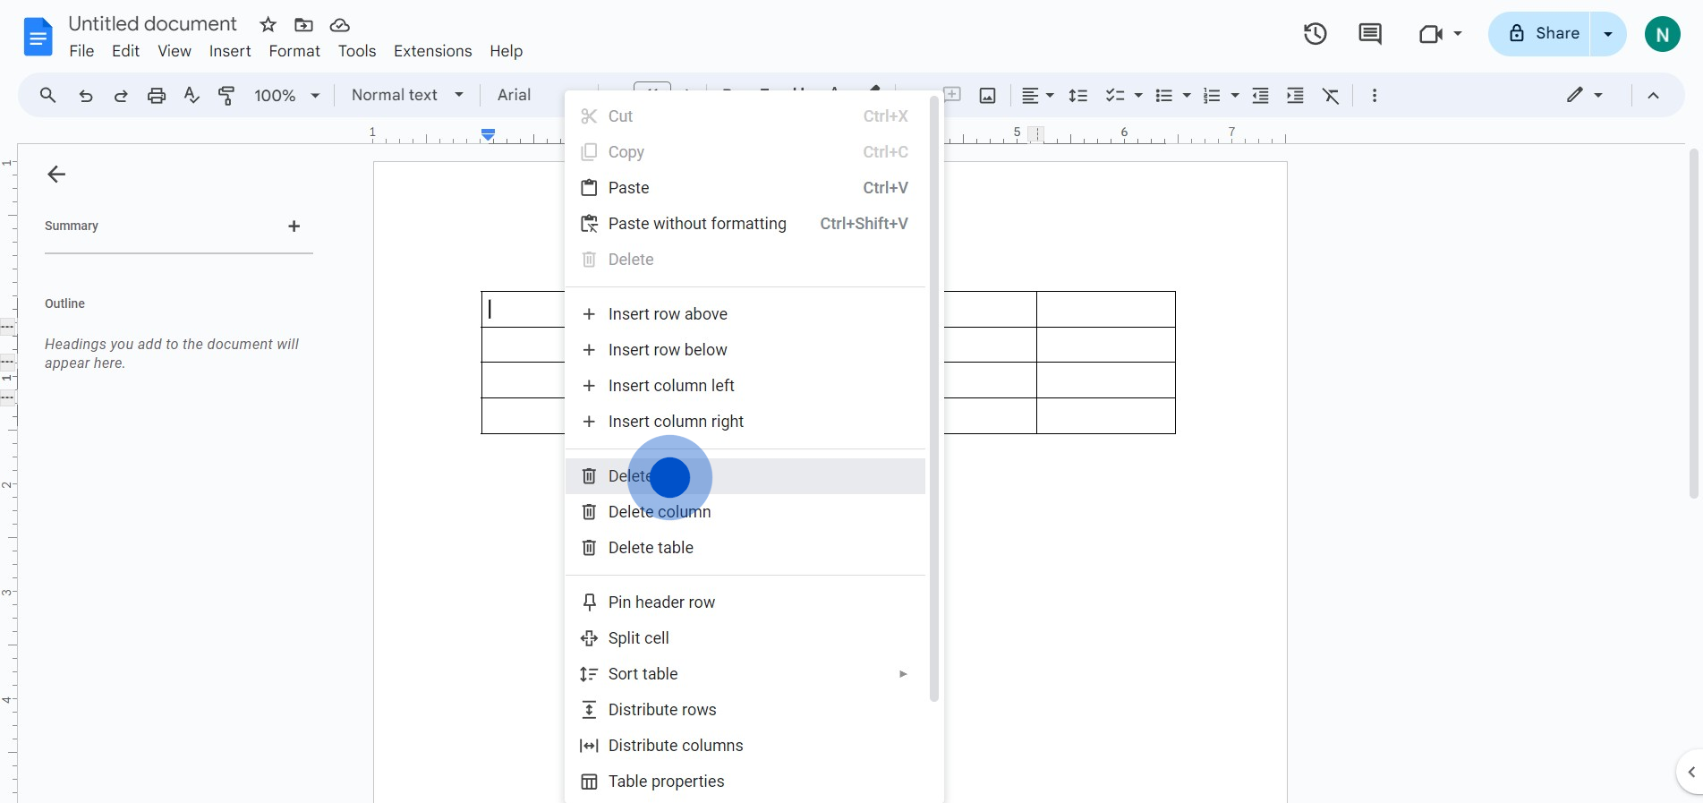This screenshot has width=1703, height=803.
Task: Select Insert column right
Action: pos(745,422)
